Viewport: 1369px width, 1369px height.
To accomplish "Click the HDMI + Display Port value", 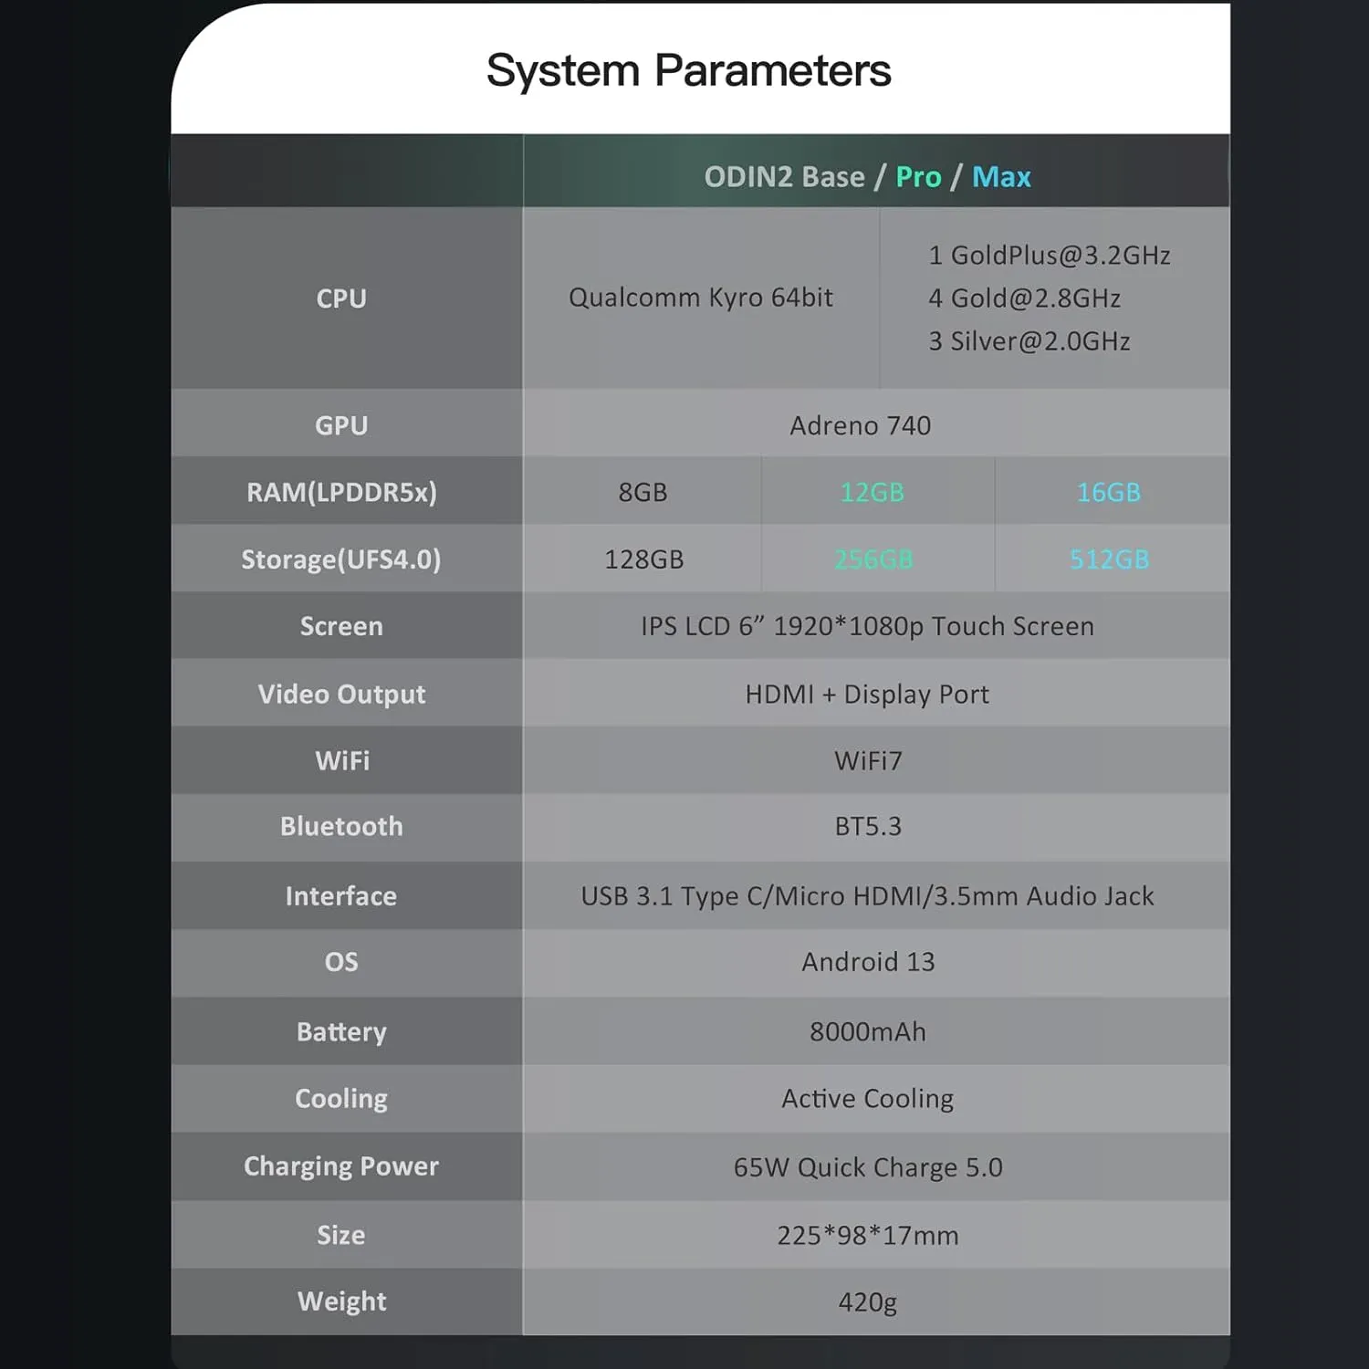I will pos(867,694).
